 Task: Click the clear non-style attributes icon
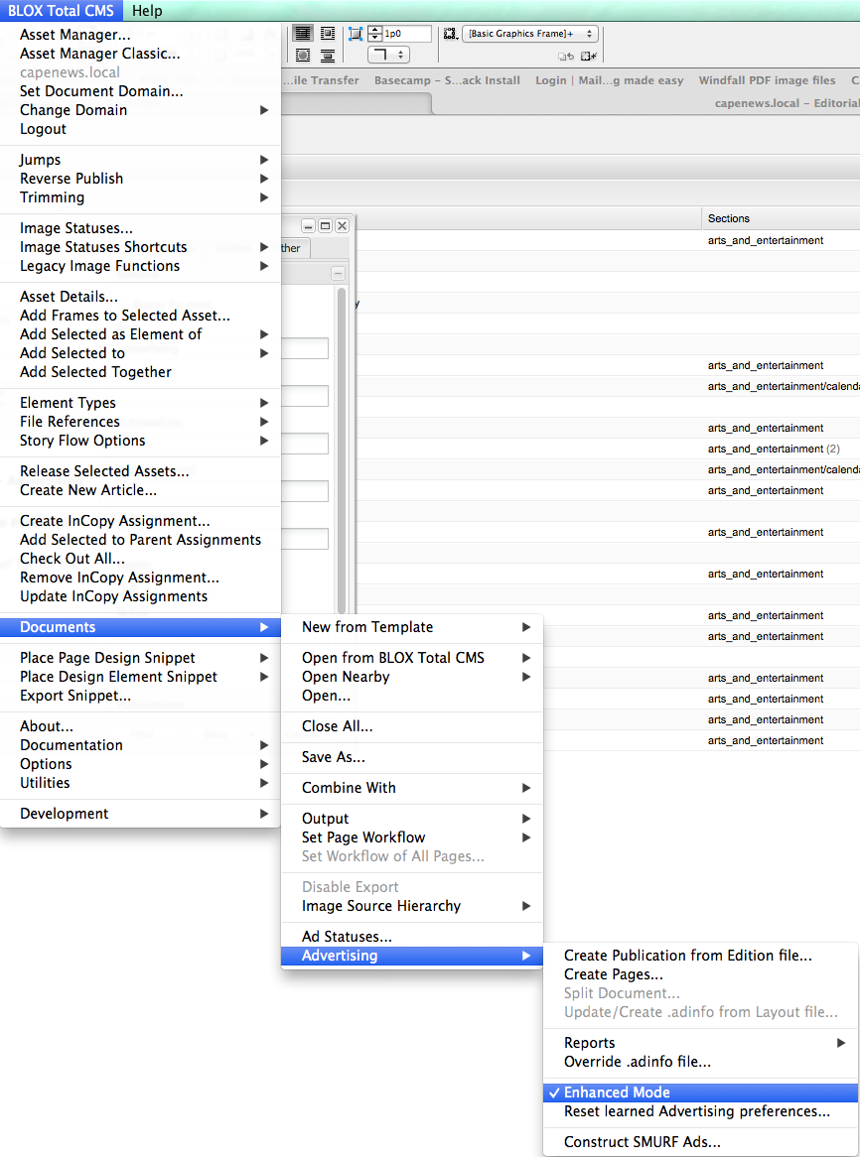[x=588, y=57]
